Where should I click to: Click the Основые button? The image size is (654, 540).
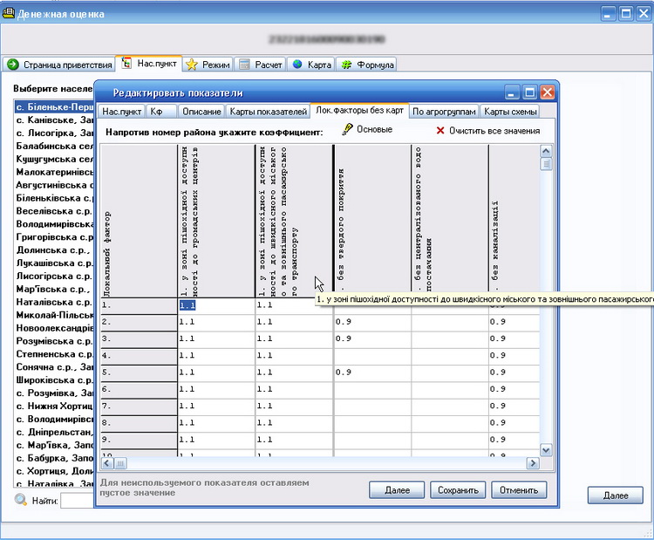[367, 129]
